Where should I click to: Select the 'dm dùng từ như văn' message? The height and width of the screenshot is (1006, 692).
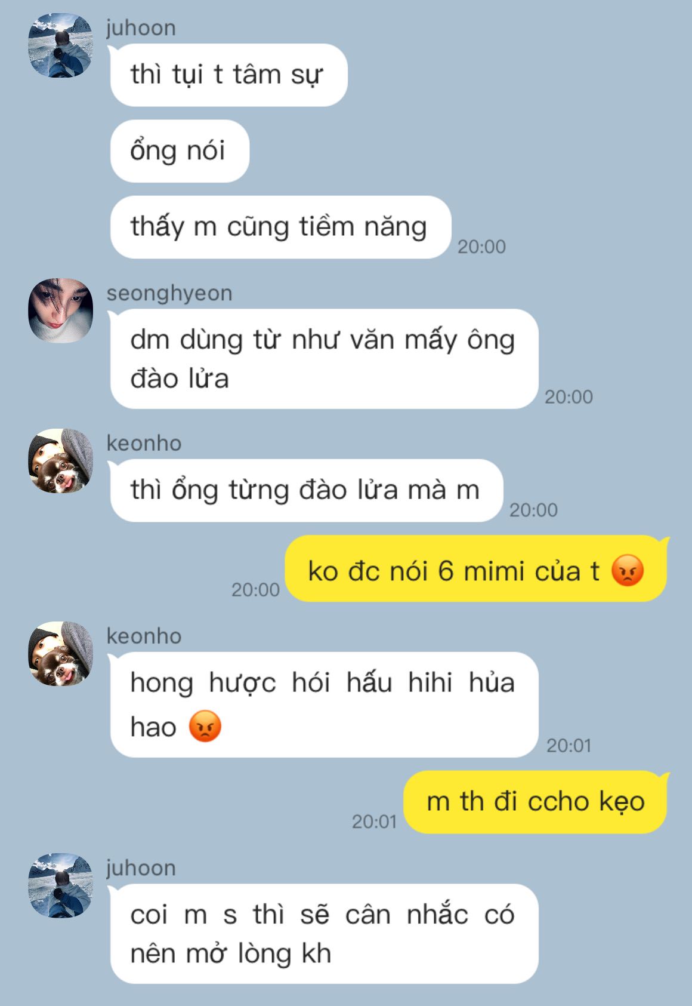click(x=324, y=359)
